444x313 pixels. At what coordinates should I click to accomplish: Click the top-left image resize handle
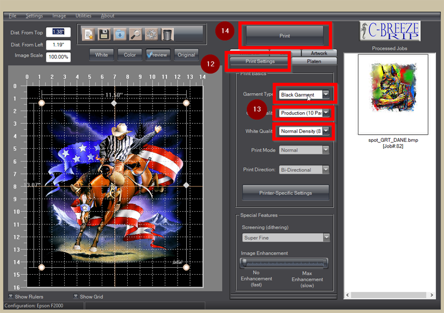42,103
